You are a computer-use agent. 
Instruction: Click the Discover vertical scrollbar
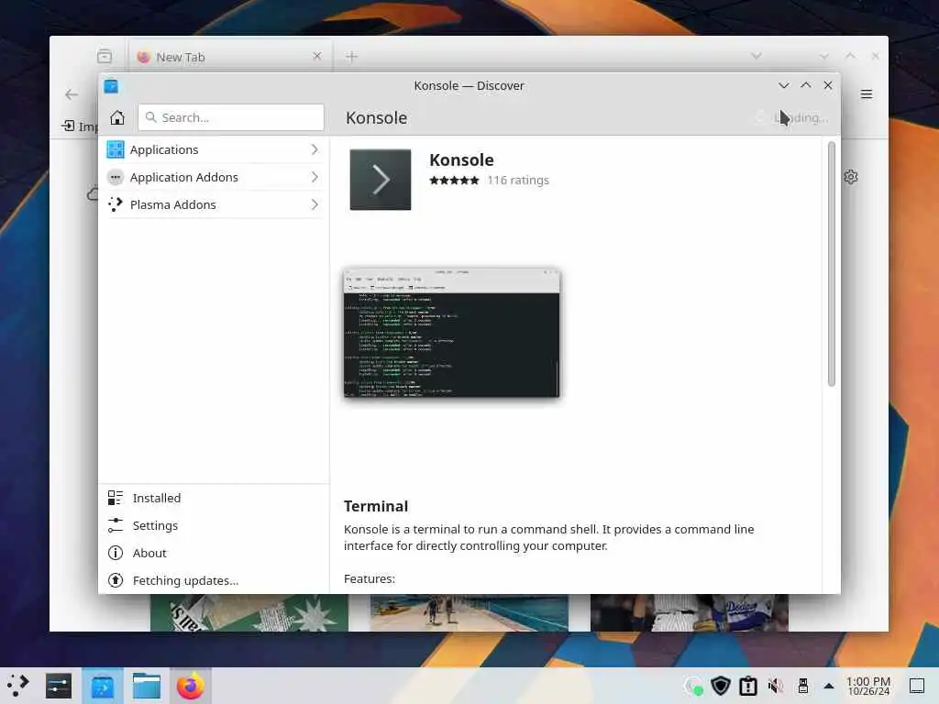click(831, 264)
